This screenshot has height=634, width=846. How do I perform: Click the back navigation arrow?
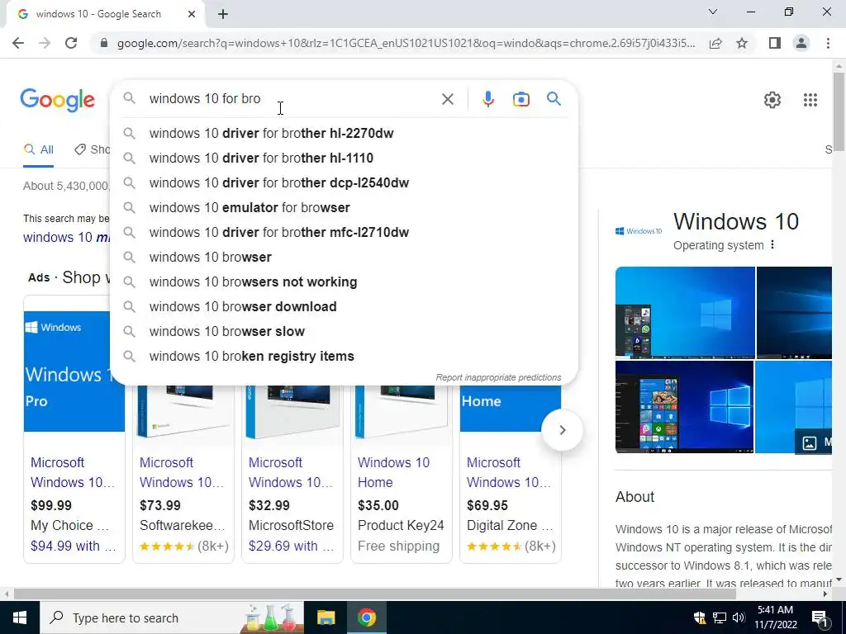coord(18,43)
